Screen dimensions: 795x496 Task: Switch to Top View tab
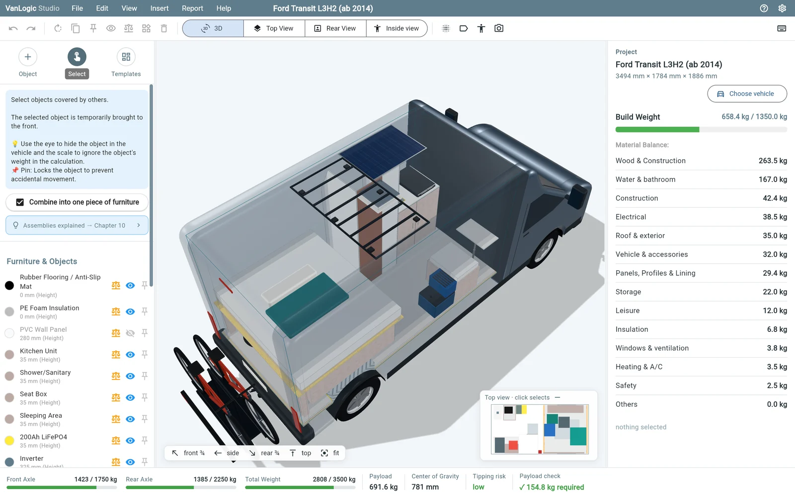(x=274, y=28)
